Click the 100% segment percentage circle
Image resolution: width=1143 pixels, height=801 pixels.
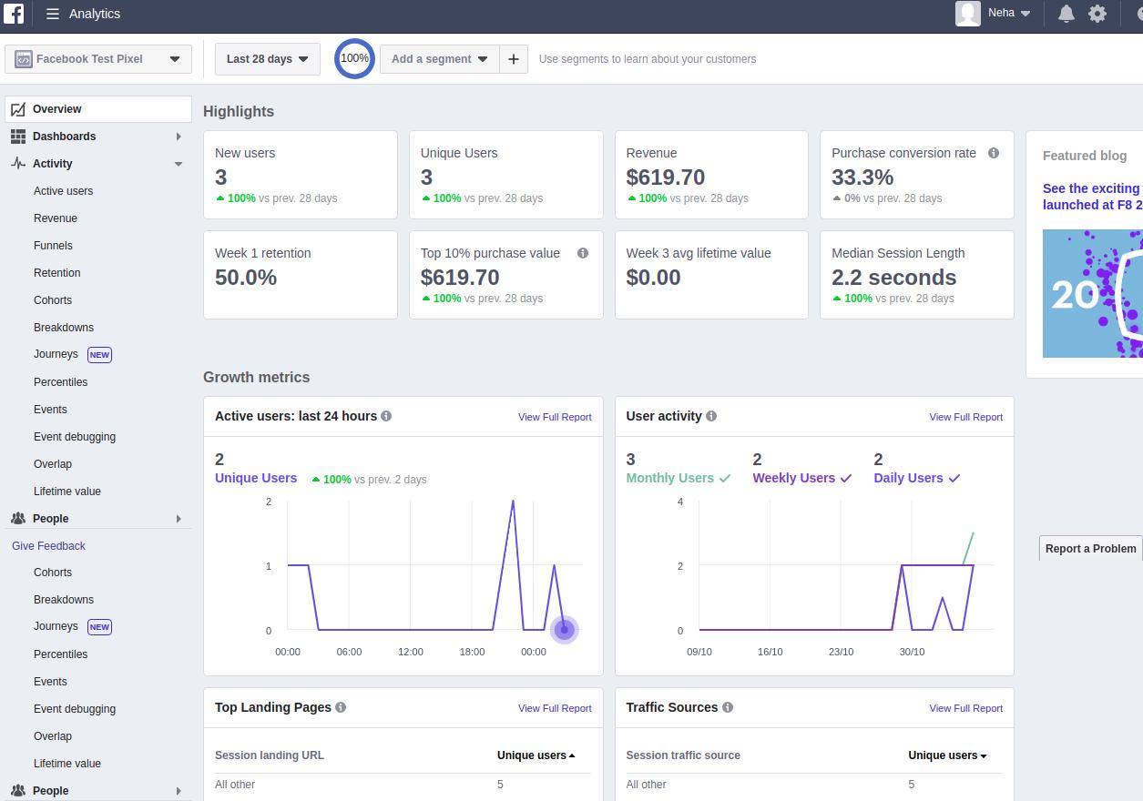354,58
